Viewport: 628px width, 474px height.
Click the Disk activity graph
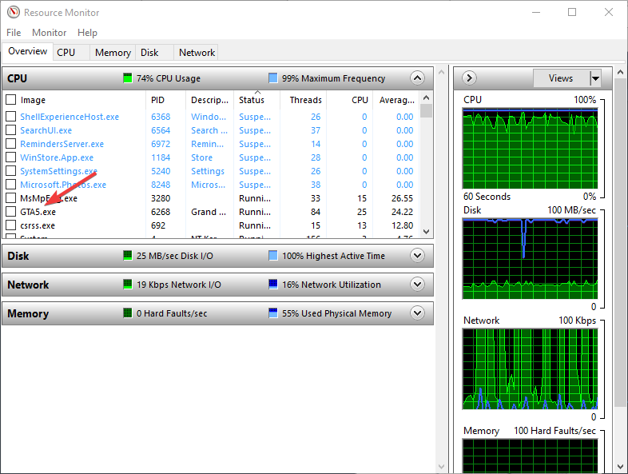(530, 259)
